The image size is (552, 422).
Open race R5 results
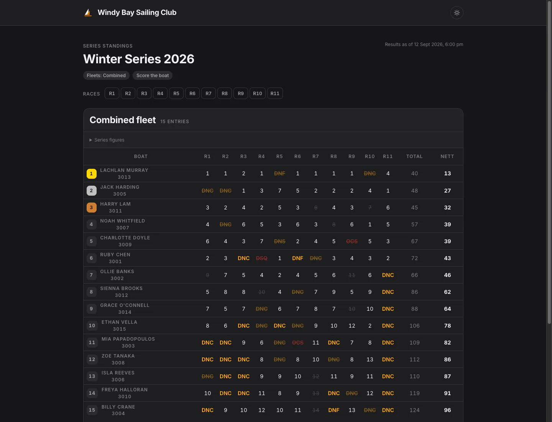pyautogui.click(x=176, y=94)
